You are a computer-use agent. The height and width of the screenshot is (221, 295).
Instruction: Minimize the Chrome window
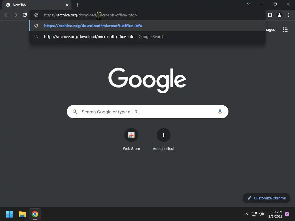click(262, 4)
